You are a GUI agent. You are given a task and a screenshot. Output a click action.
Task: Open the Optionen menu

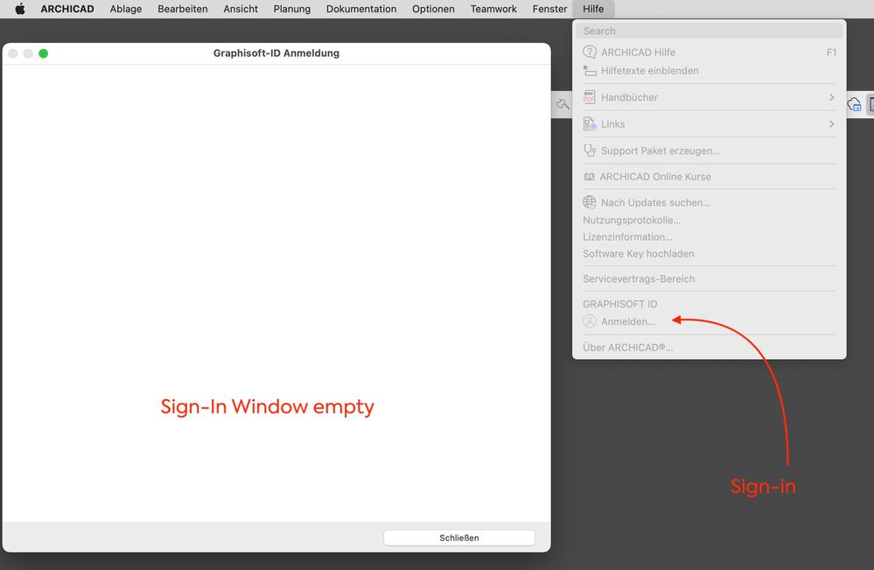[433, 9]
